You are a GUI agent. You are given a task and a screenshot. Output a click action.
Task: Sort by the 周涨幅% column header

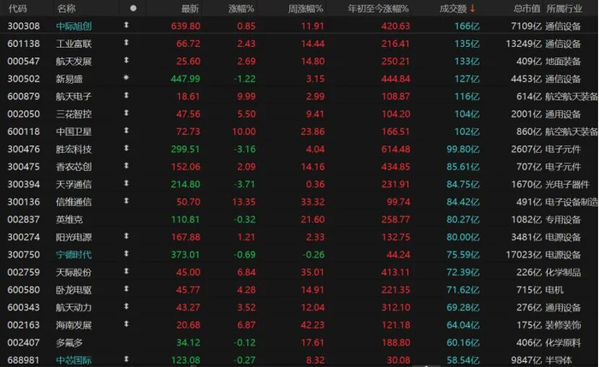click(x=305, y=9)
